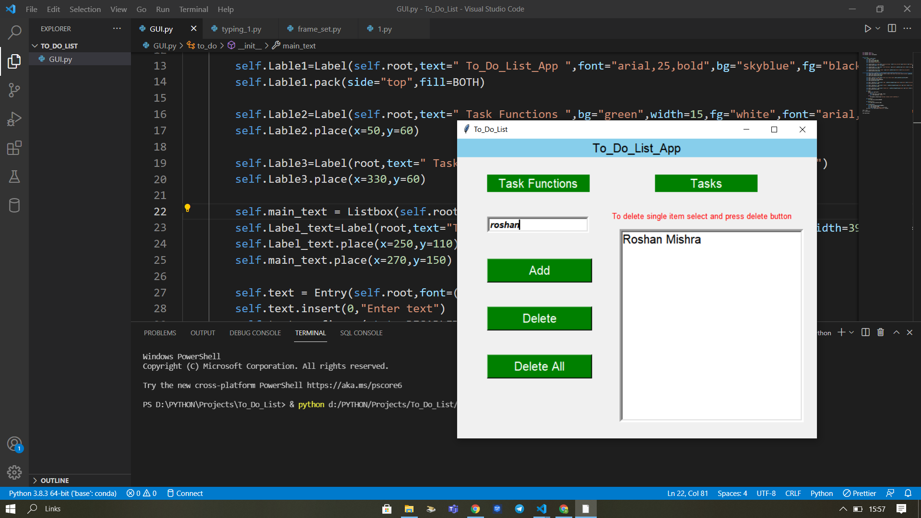Open the DEBUG CONSOLE tab
Screen dimensions: 921x518
tap(255, 333)
